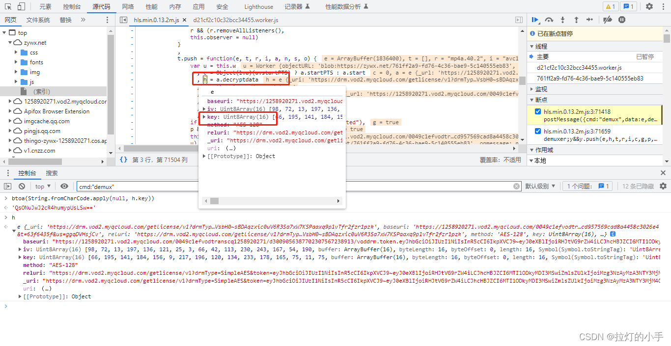Viewport: 671px width, 346px height.
Task: Expand the fonts folder
Action: tap(16, 62)
